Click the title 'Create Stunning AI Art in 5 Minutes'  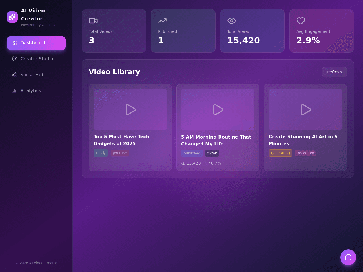point(303,140)
